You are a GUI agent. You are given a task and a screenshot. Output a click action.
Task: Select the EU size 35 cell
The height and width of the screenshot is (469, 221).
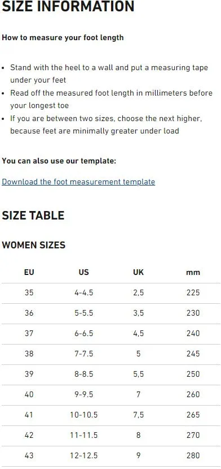(29, 292)
